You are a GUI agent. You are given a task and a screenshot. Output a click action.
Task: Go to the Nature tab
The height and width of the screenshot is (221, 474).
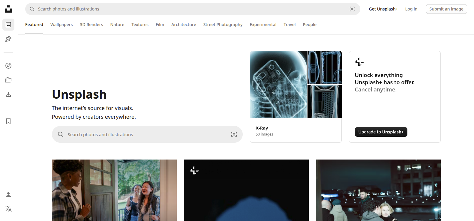(117, 25)
